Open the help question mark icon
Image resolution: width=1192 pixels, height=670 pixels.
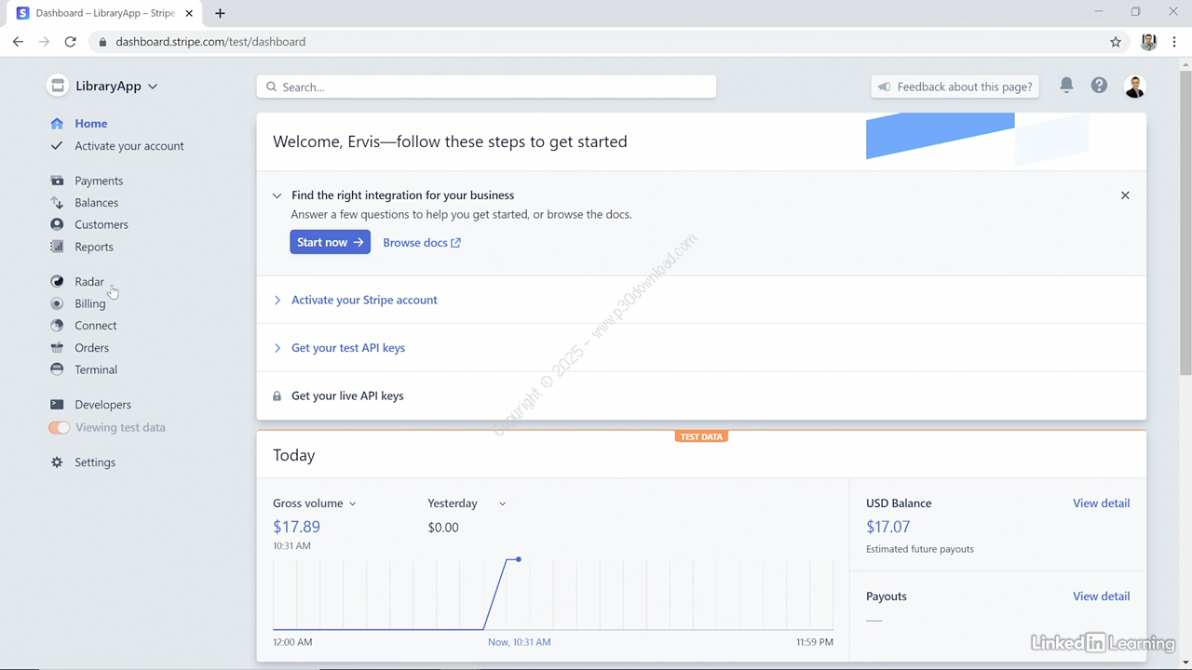1099,86
